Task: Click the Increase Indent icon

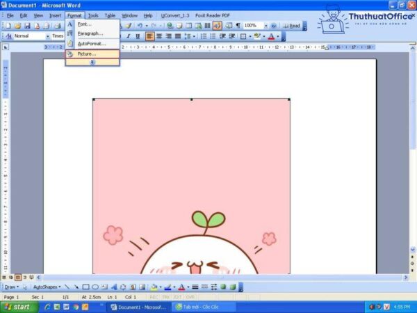Action: 232,36
